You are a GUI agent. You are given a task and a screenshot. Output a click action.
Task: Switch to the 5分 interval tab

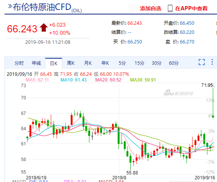[x=122, y=63]
